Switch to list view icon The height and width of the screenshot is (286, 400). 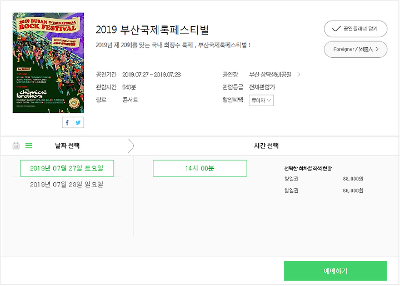point(28,146)
